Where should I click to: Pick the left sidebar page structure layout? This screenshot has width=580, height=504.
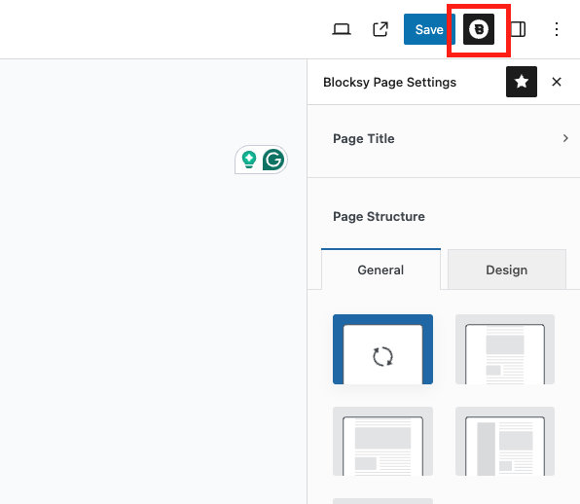pyautogui.click(x=505, y=441)
